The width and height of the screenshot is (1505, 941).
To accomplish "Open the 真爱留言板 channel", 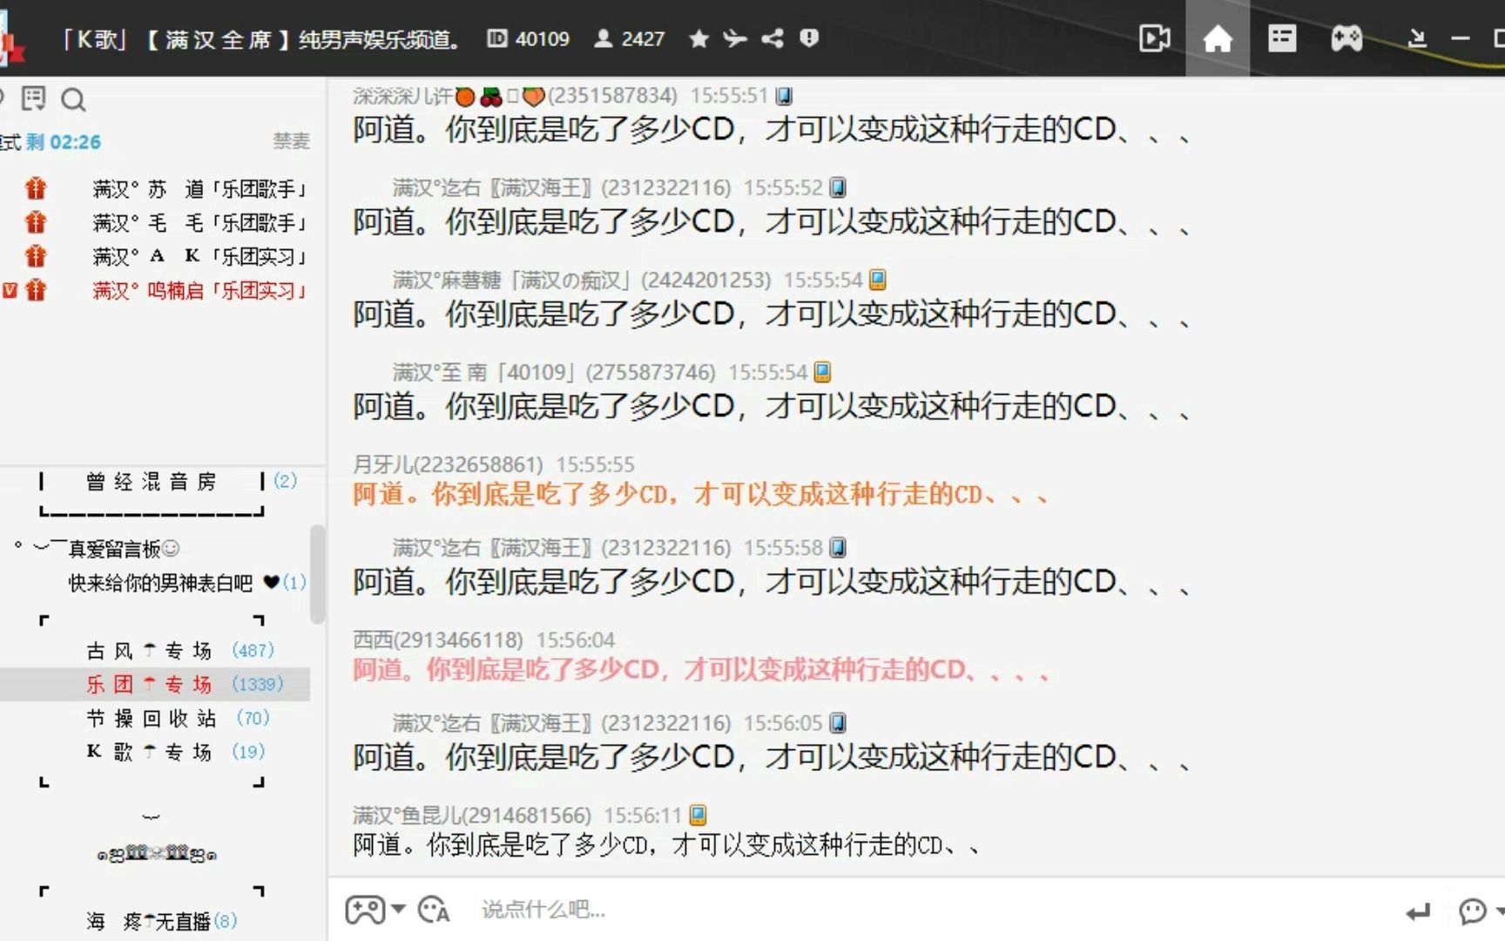I will coord(123,548).
